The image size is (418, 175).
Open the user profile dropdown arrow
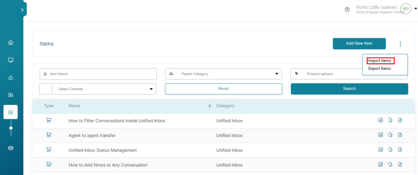[x=415, y=9]
